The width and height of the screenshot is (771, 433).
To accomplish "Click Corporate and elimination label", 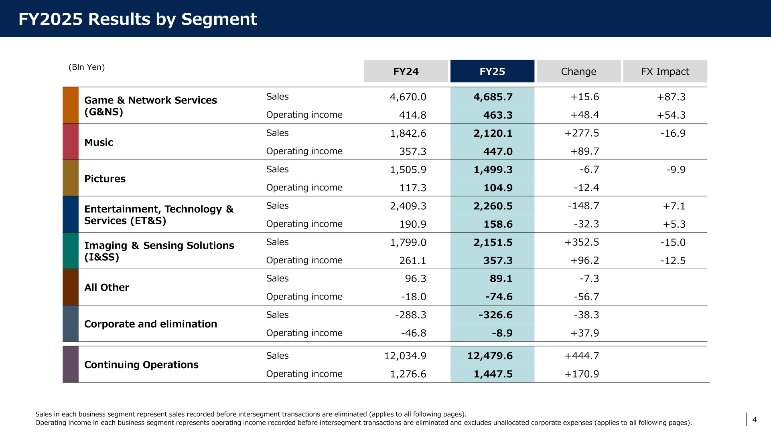I will (150, 324).
